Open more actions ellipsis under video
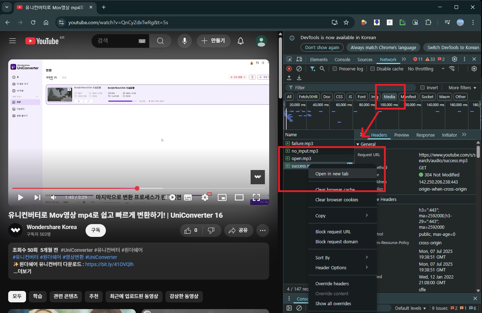The image size is (482, 313). tap(263, 230)
